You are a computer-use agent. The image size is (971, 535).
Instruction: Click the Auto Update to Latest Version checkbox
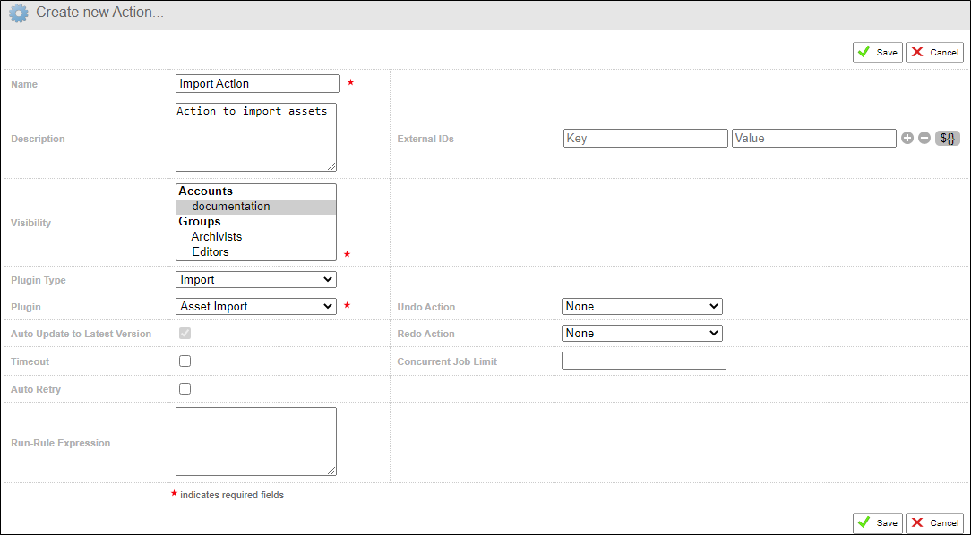point(185,333)
